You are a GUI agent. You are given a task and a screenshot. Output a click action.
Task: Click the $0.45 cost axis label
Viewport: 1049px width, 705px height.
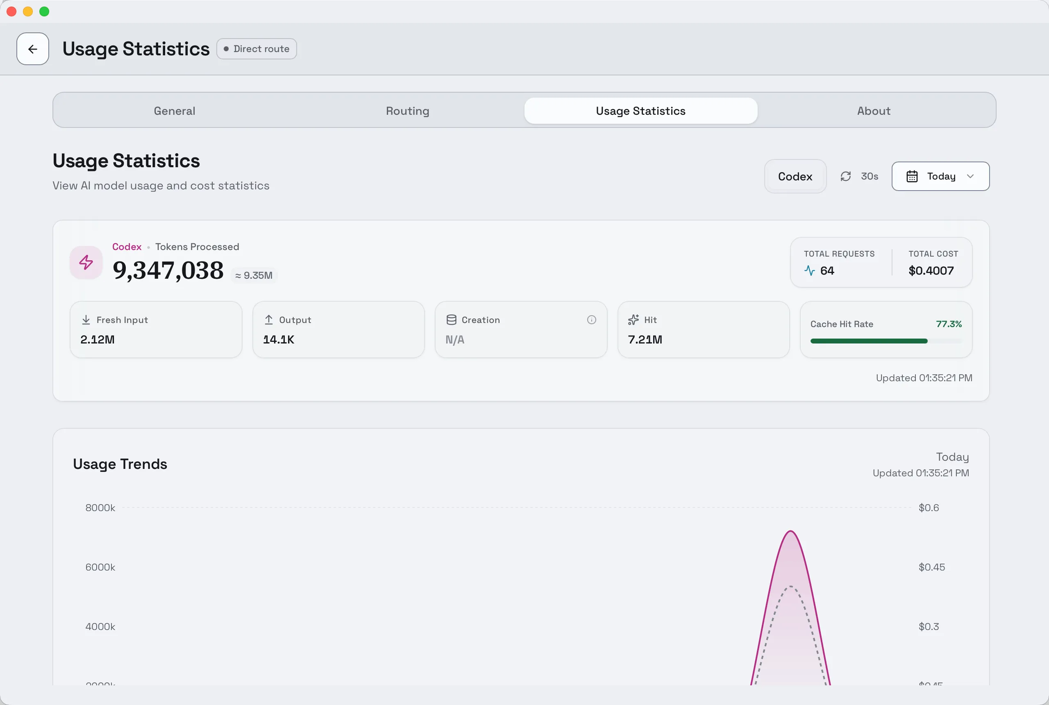(931, 567)
